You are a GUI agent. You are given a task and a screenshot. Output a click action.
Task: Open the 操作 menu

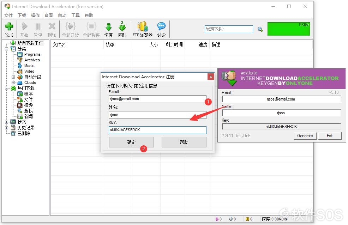[35, 15]
